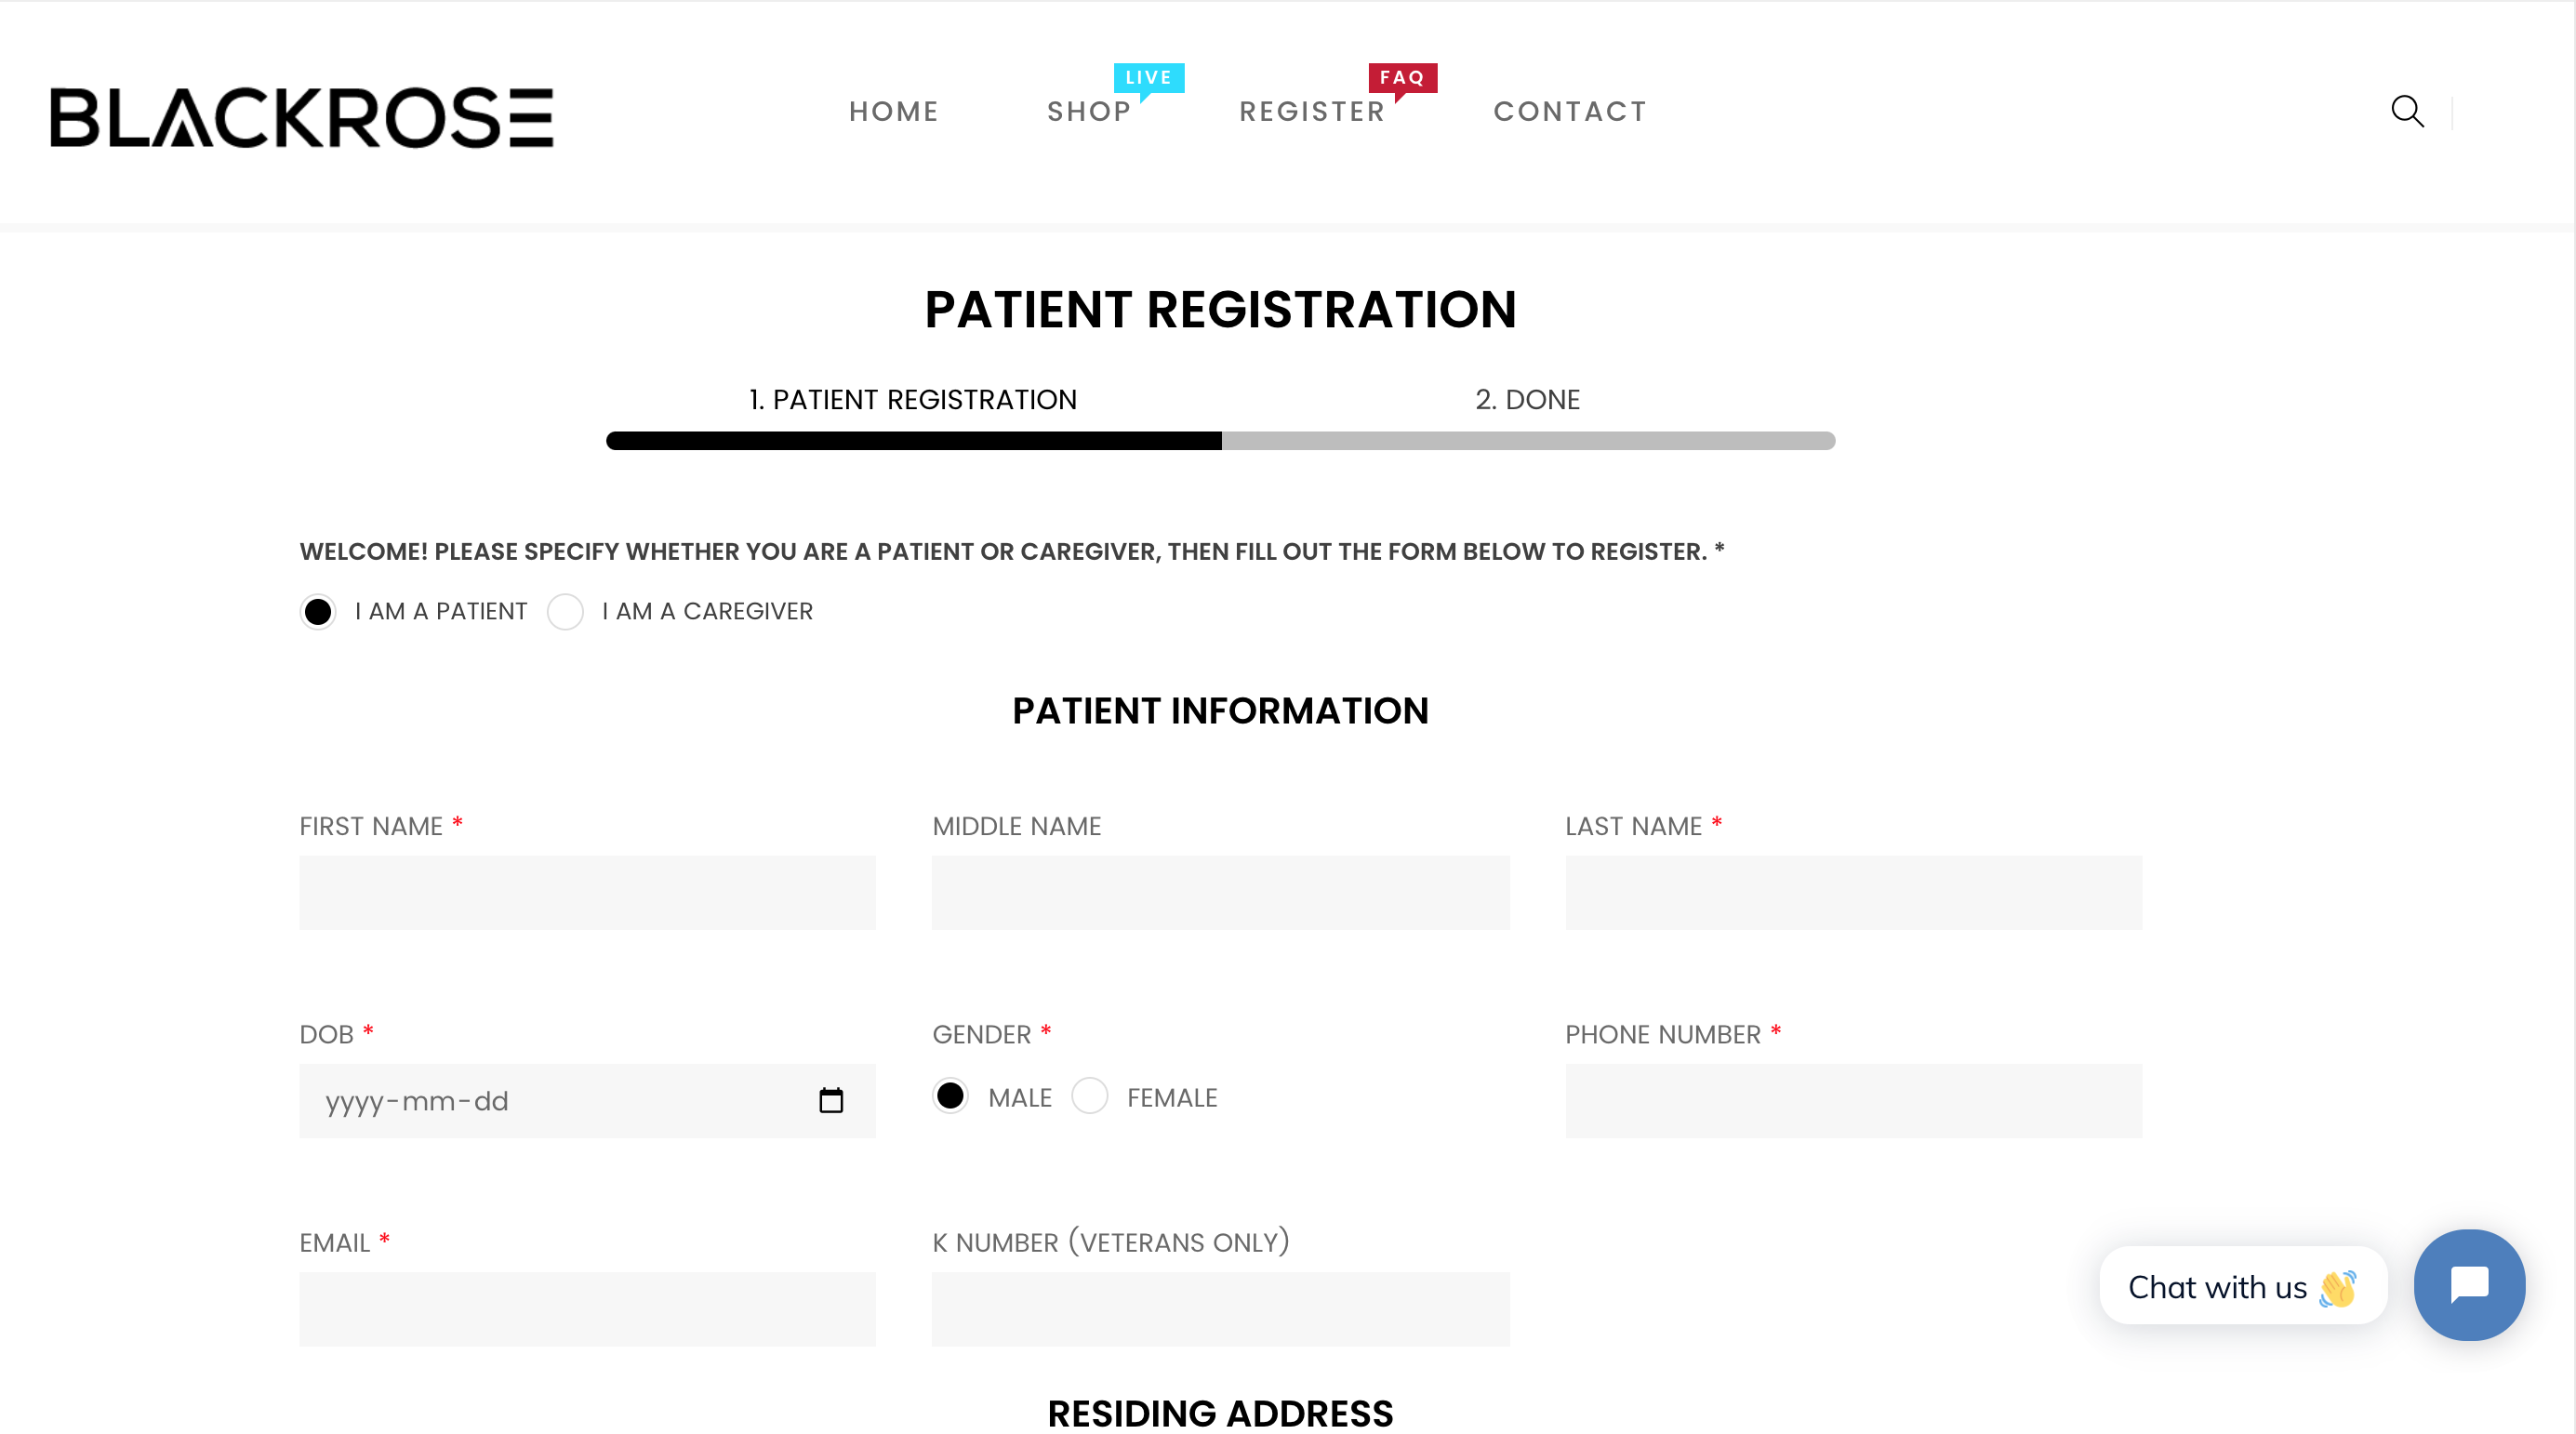Select the 2. Done step label
This screenshot has height=1434, width=2576.
coord(1527,399)
